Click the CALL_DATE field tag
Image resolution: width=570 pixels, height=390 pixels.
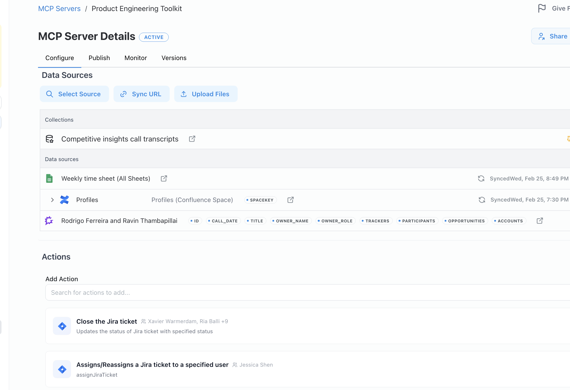(223, 221)
